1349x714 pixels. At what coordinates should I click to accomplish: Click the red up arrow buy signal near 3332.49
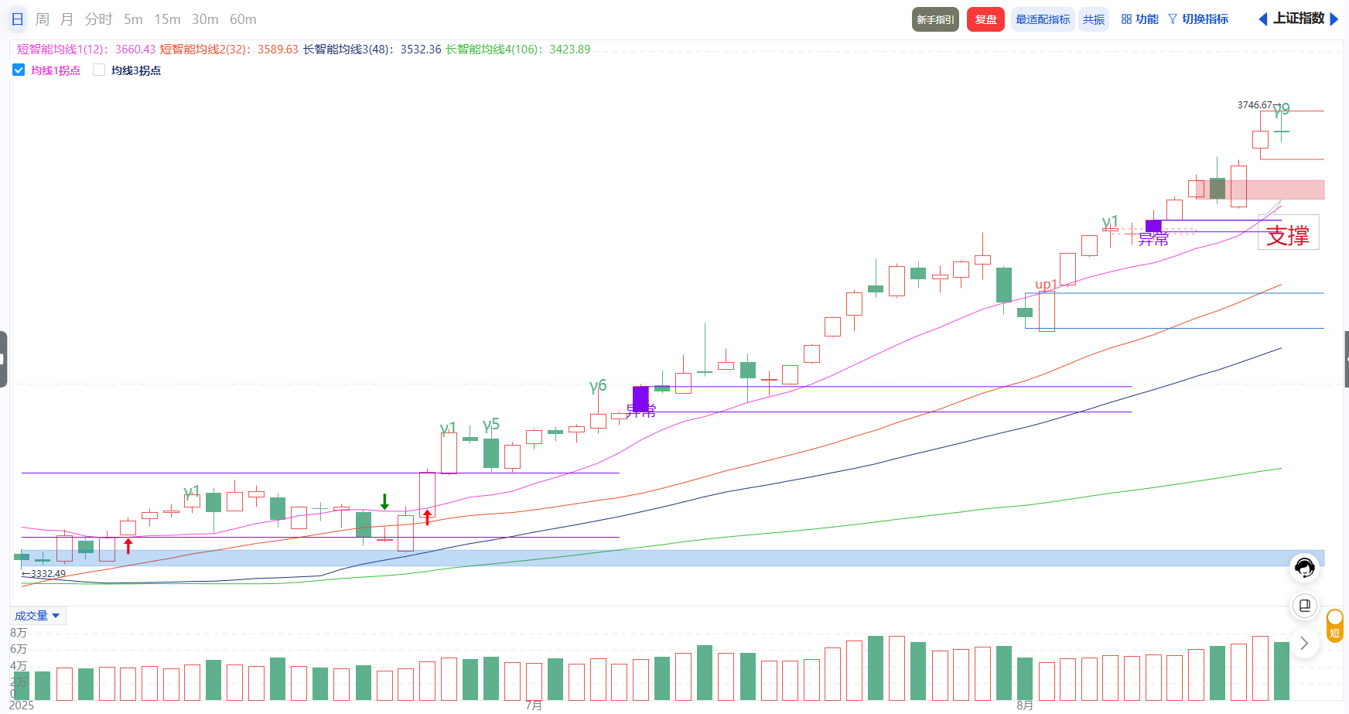pyautogui.click(x=128, y=546)
